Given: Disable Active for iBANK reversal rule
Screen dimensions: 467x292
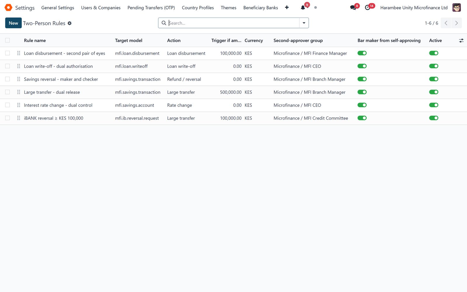Looking at the screenshot, I should [434, 118].
